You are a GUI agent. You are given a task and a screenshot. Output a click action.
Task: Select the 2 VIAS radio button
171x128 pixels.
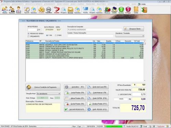click(x=56, y=35)
